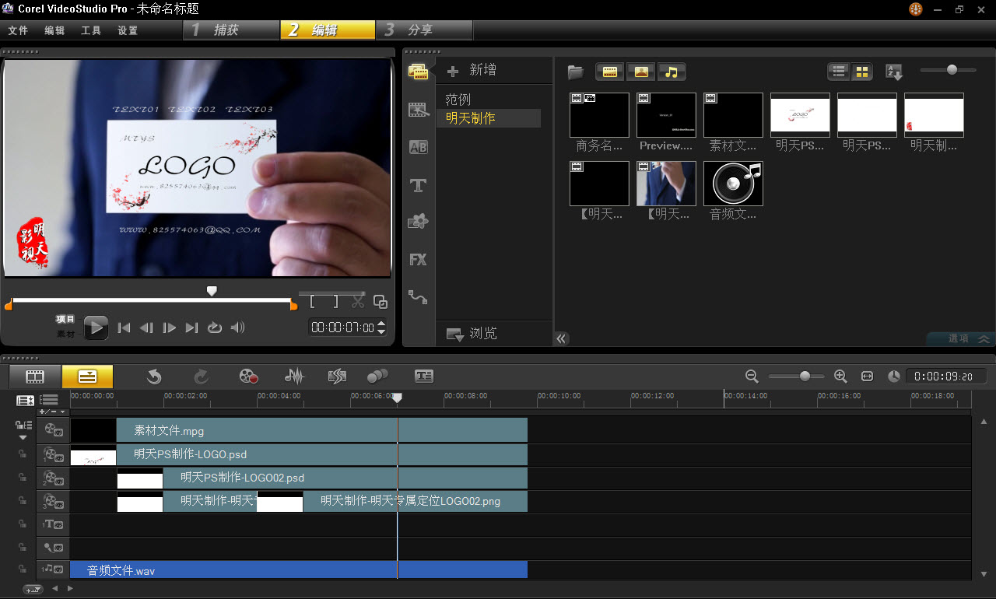Toggle lock on overlay track 1

tap(23, 454)
